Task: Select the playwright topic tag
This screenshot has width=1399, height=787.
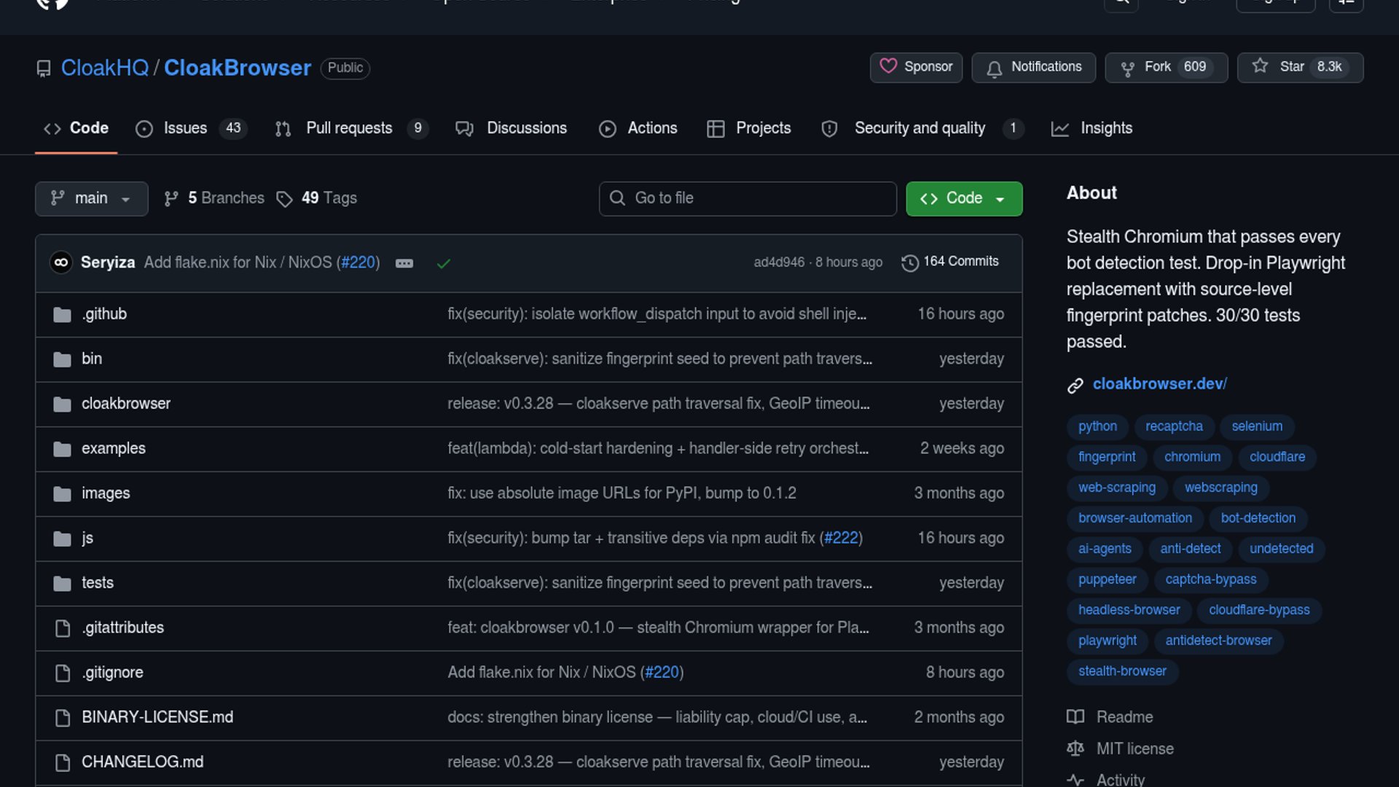Action: click(x=1108, y=641)
